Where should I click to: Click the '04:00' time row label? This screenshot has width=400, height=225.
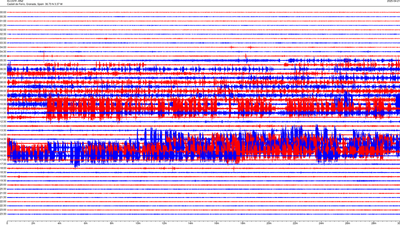[x=3, y=47]
